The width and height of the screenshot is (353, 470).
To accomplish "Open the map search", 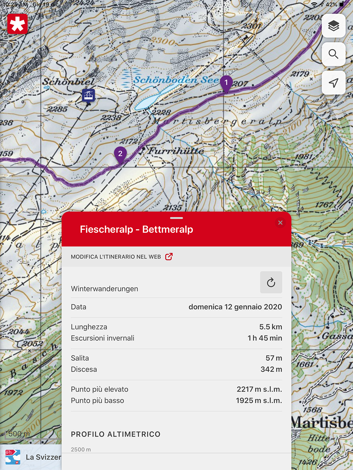I will (x=334, y=54).
